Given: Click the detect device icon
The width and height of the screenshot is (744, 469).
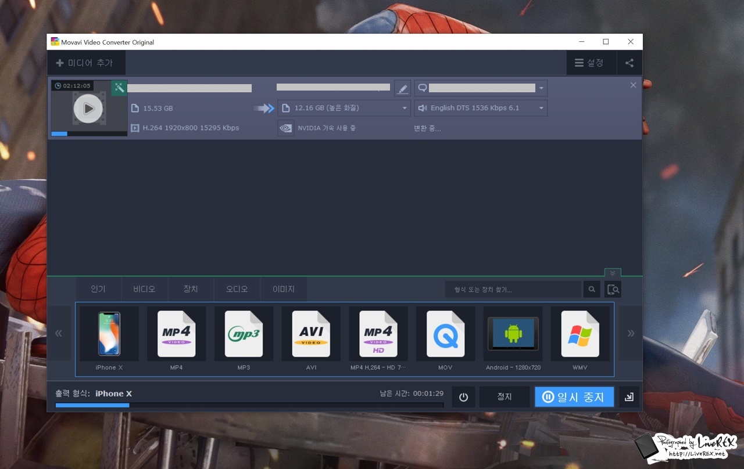Looking at the screenshot, I should coord(613,289).
